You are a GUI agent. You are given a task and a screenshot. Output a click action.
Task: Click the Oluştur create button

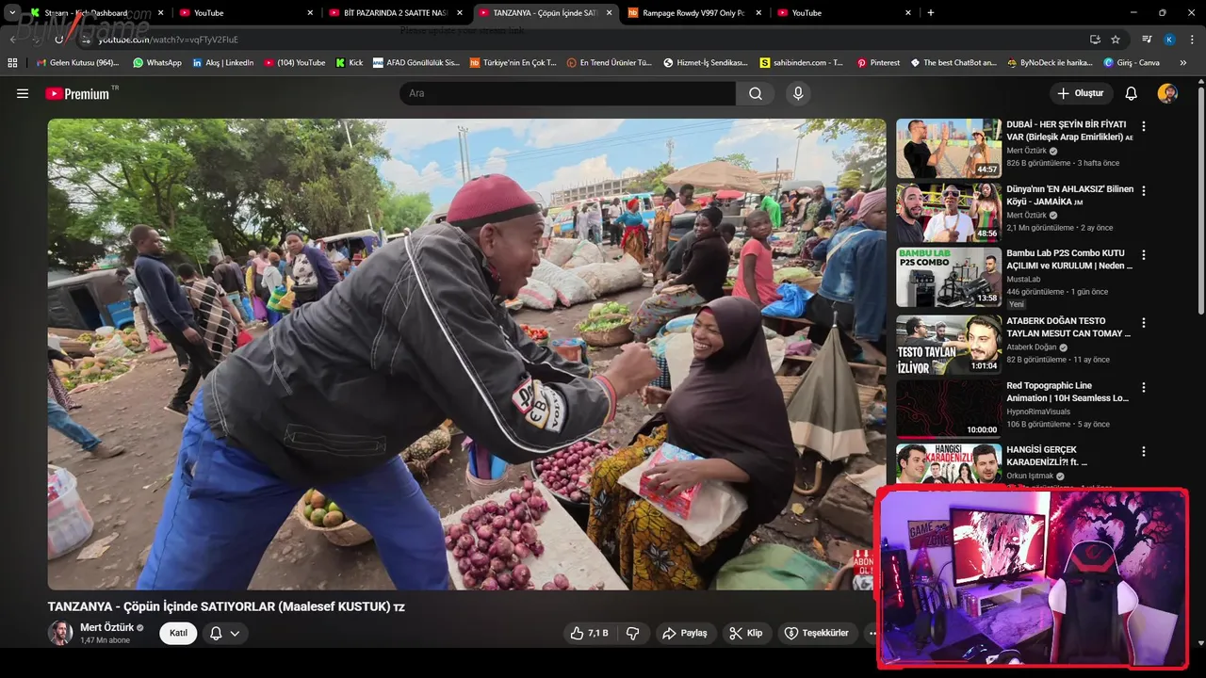coord(1081,93)
